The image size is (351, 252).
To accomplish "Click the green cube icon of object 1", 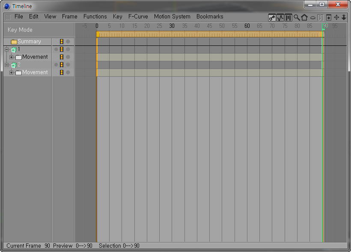I will pos(14,50).
